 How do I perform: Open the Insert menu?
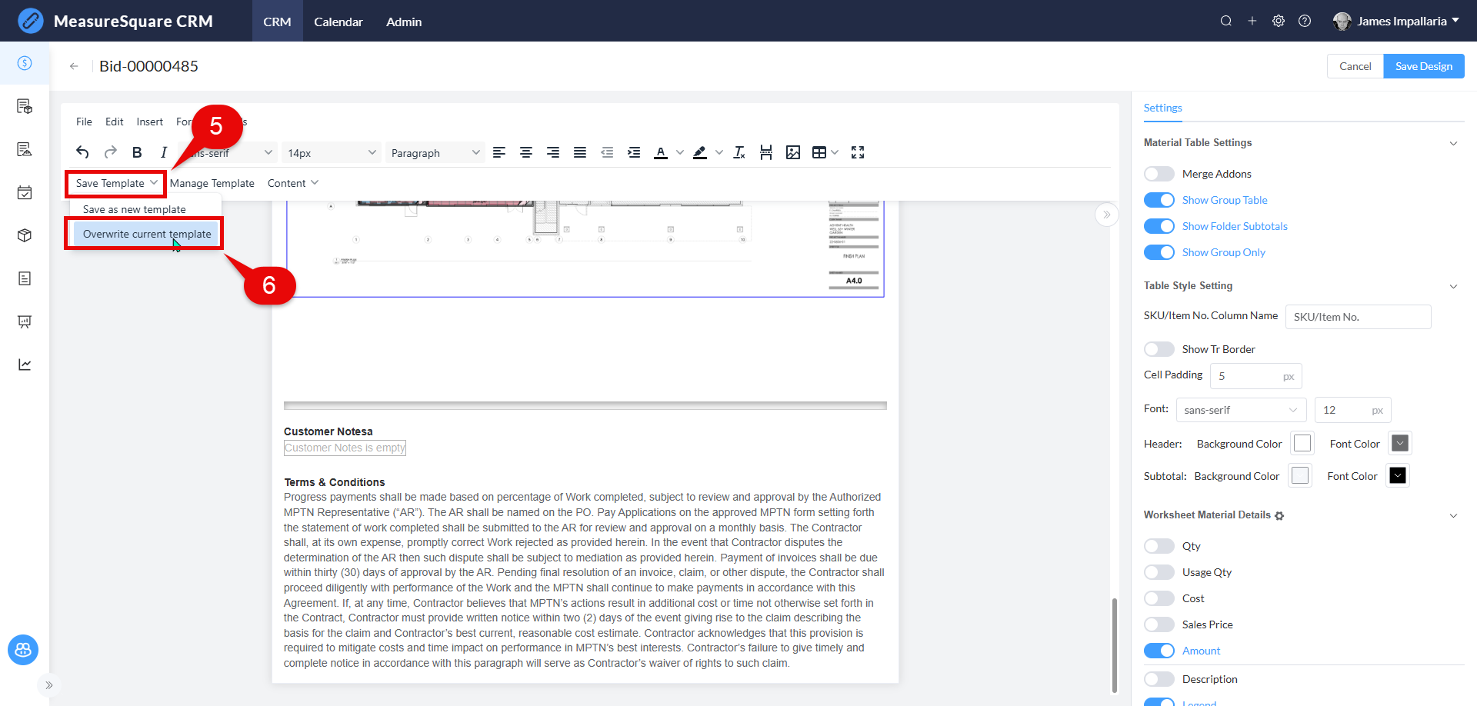150,122
